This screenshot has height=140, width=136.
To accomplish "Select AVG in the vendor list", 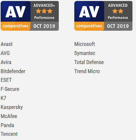I will [x=5, y=53].
